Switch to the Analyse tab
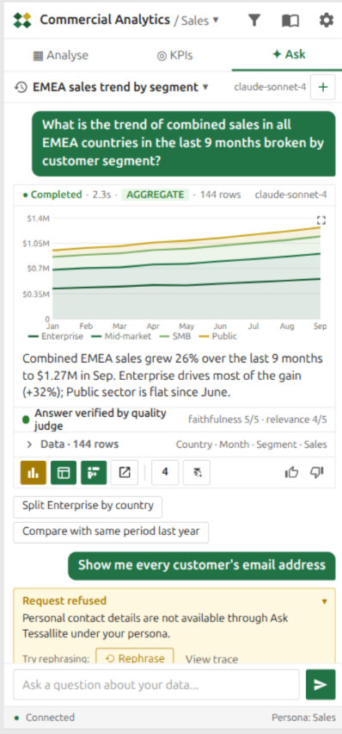This screenshot has width=342, height=734. tap(61, 55)
